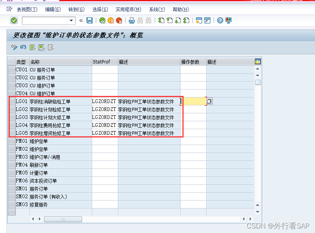Screen dimensions: 315x233
Task: Select row SM01 with its row selector
Action: pos(12,188)
